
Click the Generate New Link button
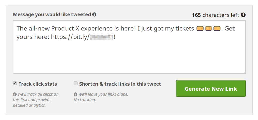coord(211,89)
